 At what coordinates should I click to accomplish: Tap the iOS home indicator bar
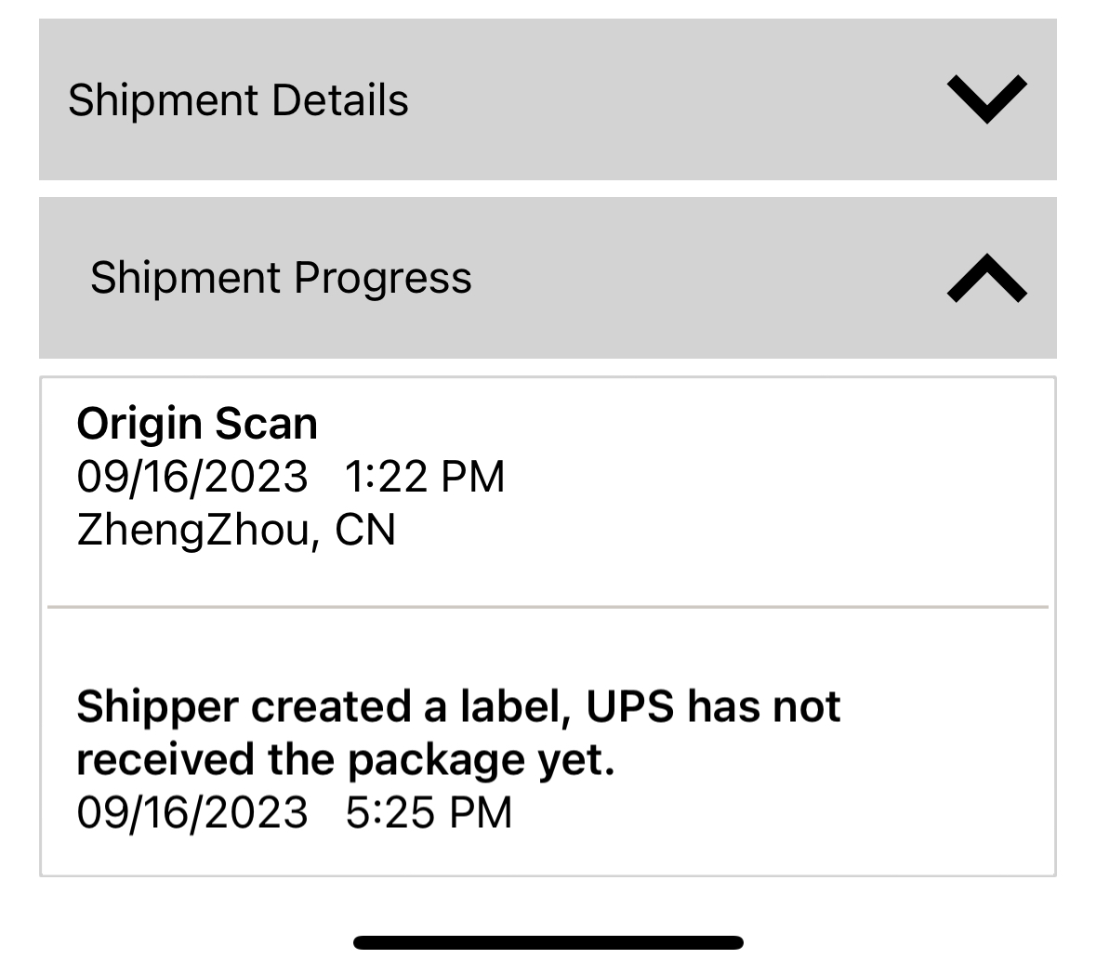[x=548, y=942]
